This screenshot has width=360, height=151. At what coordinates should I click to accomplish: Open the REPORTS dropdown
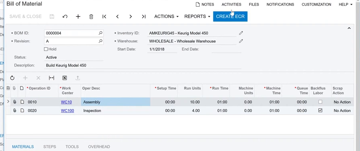point(197,16)
